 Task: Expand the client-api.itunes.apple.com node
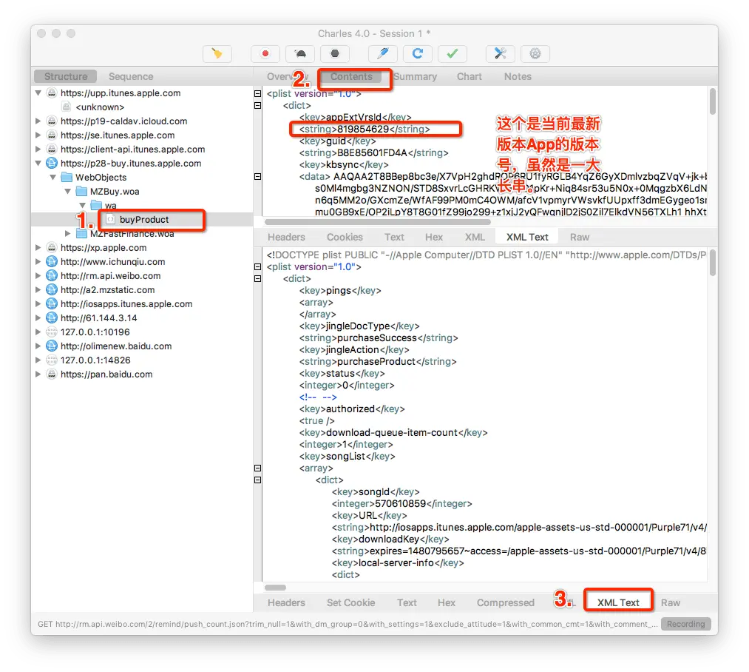pyautogui.click(x=38, y=149)
